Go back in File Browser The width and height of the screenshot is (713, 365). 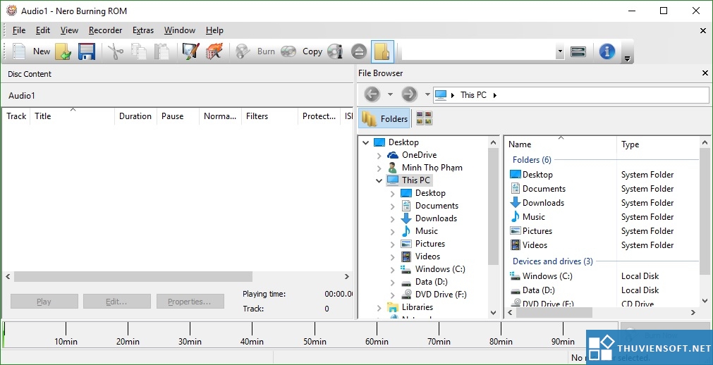point(372,94)
